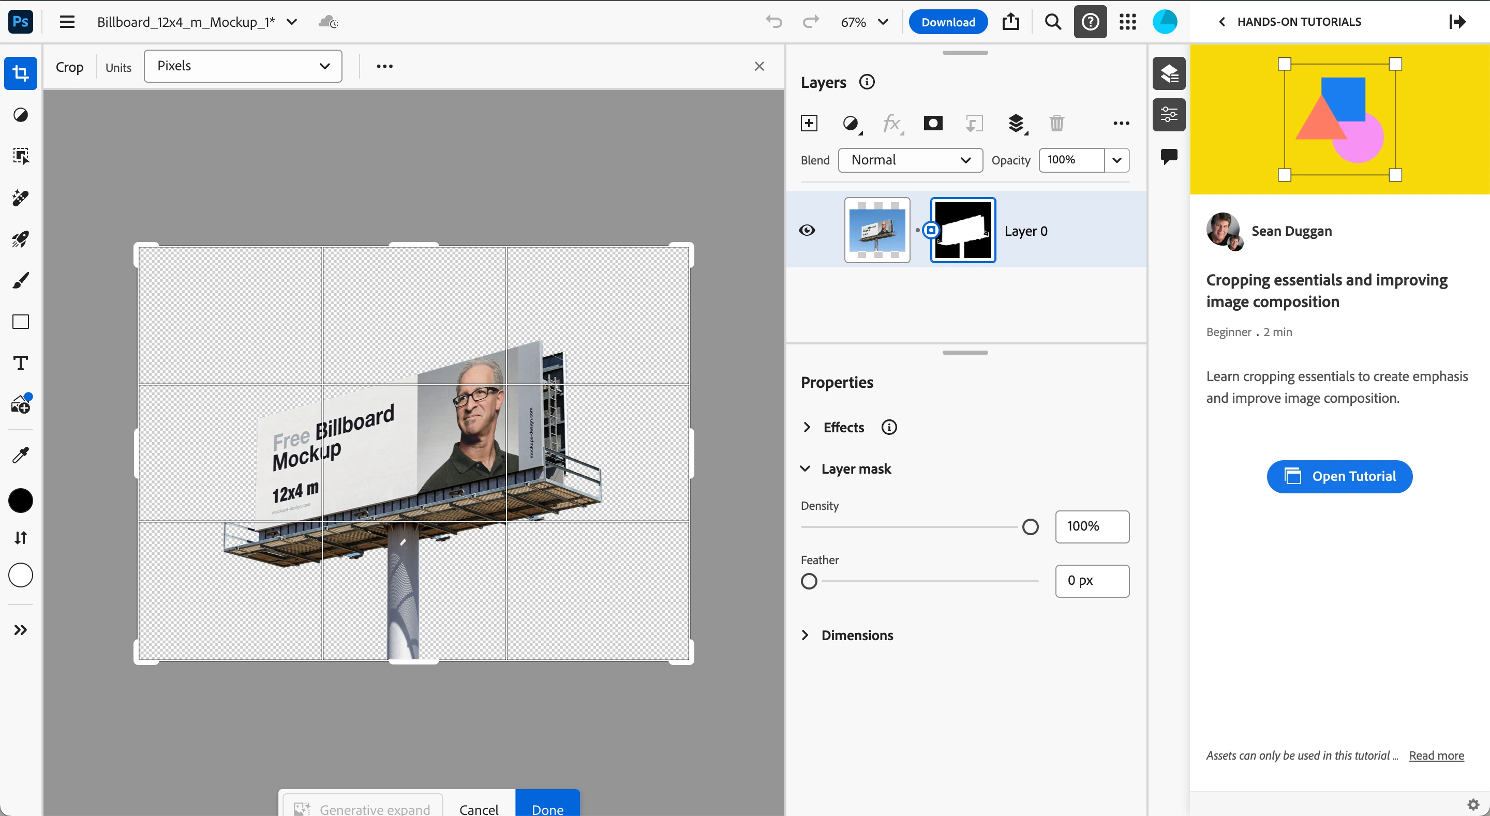The height and width of the screenshot is (816, 1490).
Task: Delete layer using trash icon
Action: 1056,123
